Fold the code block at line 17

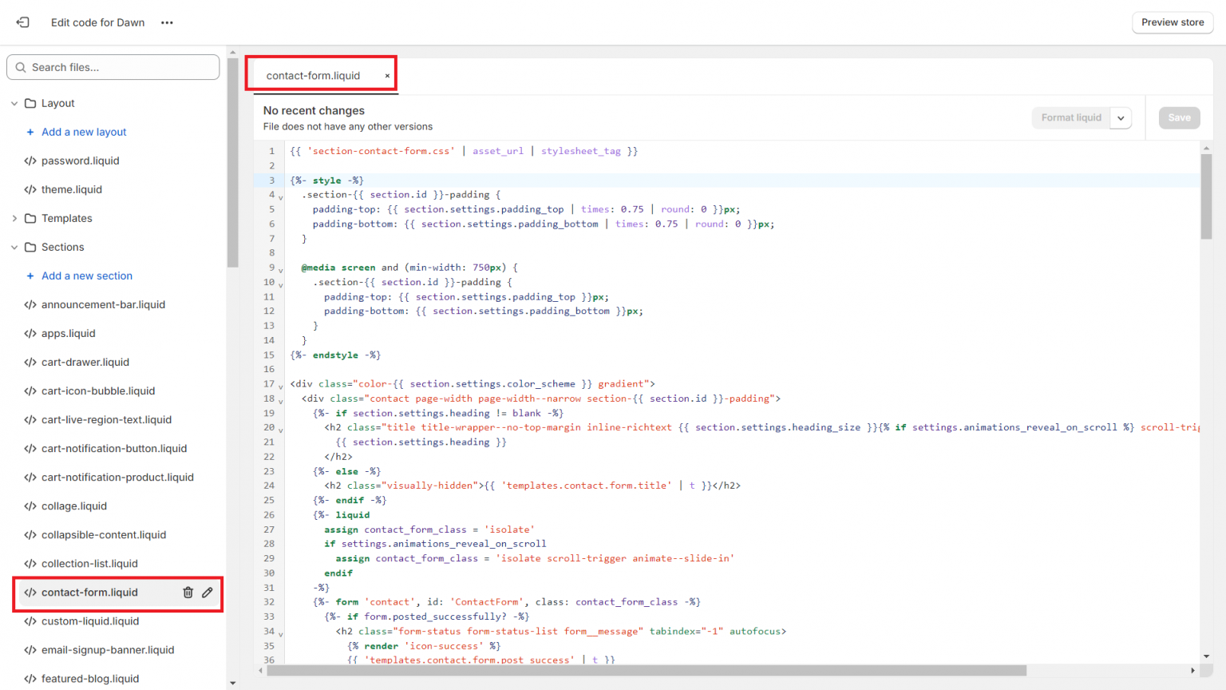coord(281,387)
